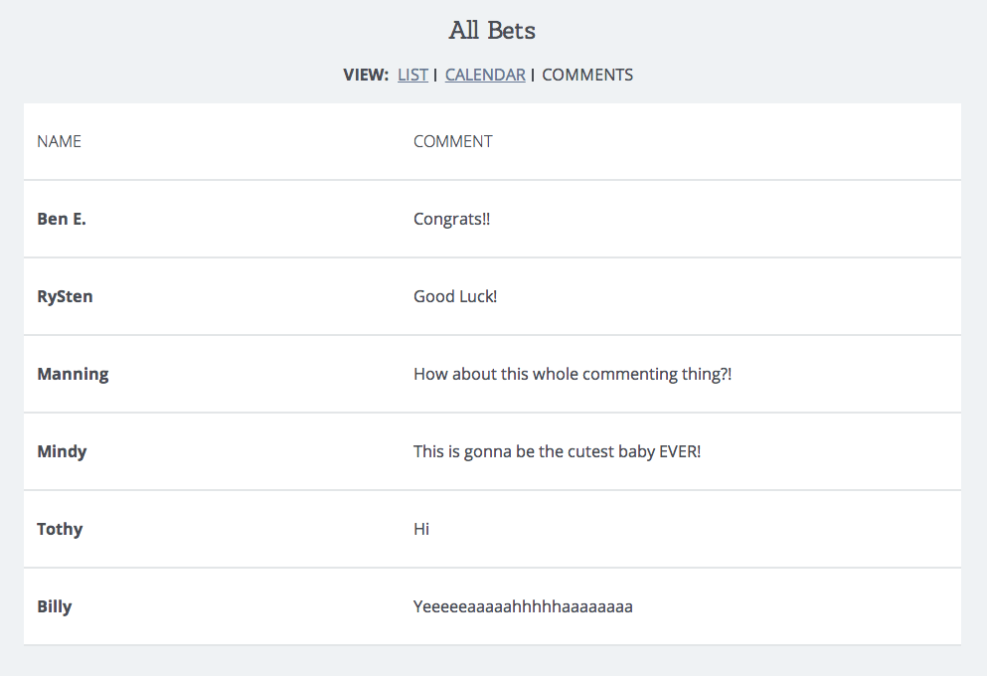
Task: Open the CALENDAR view link
Action: tap(485, 75)
